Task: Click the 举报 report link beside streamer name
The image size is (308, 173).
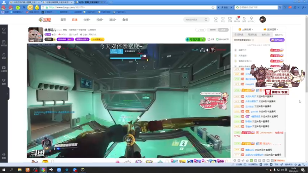Action: [x=65, y=30]
